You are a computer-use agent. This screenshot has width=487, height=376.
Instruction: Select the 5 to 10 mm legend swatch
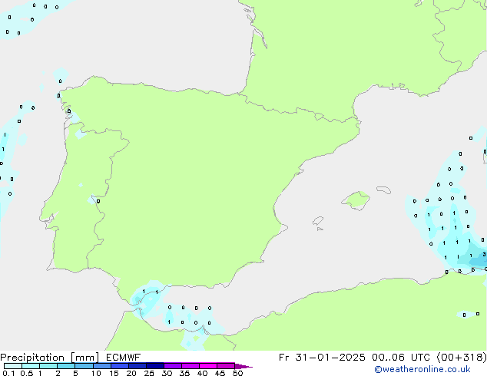click(84, 366)
